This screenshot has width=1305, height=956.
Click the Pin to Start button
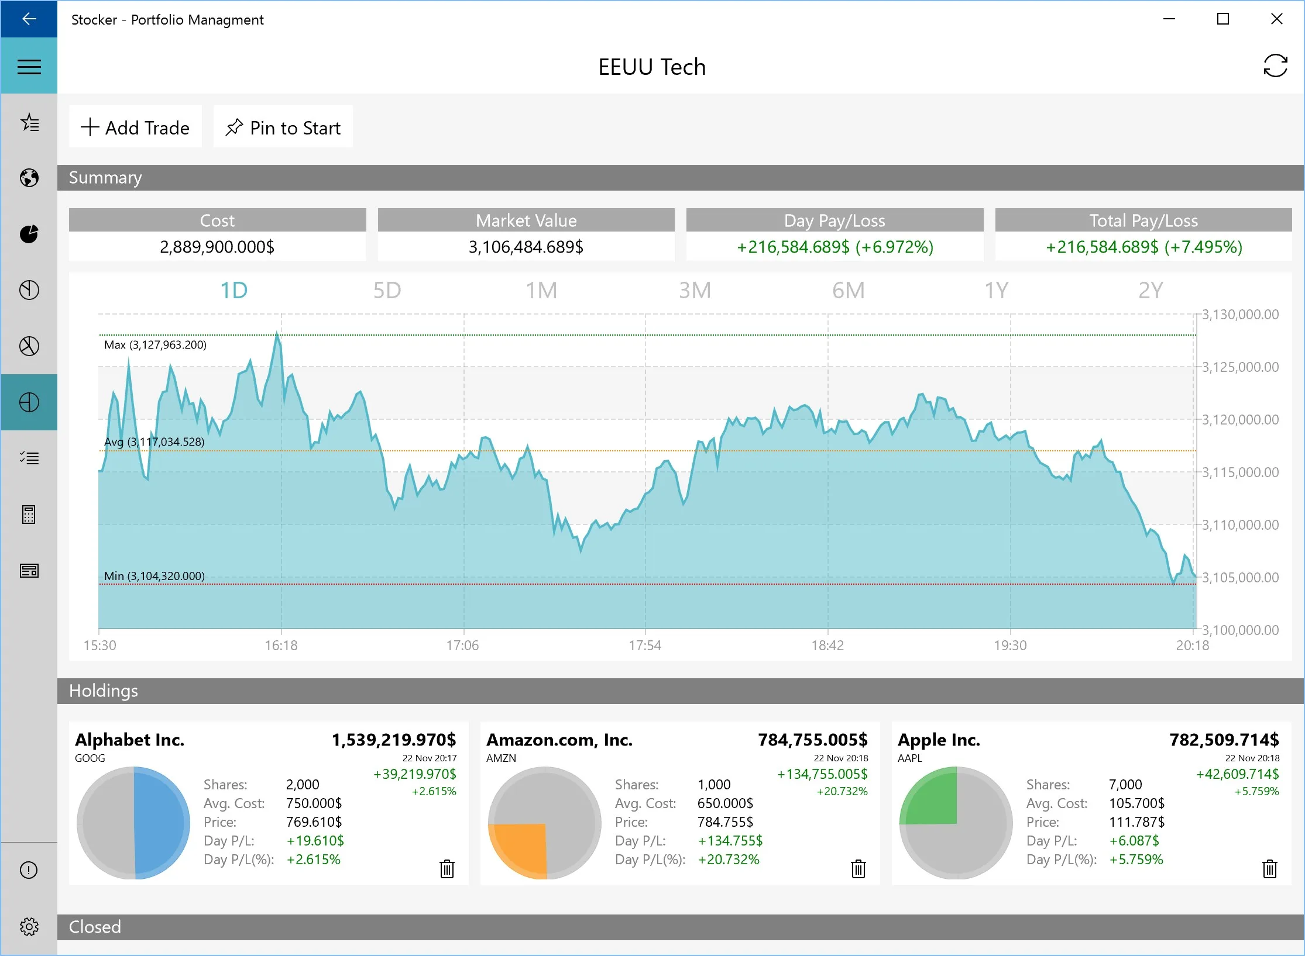[x=283, y=127]
